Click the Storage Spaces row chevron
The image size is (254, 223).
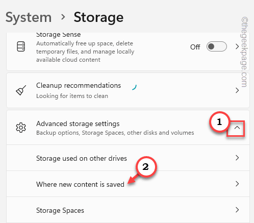point(237,210)
